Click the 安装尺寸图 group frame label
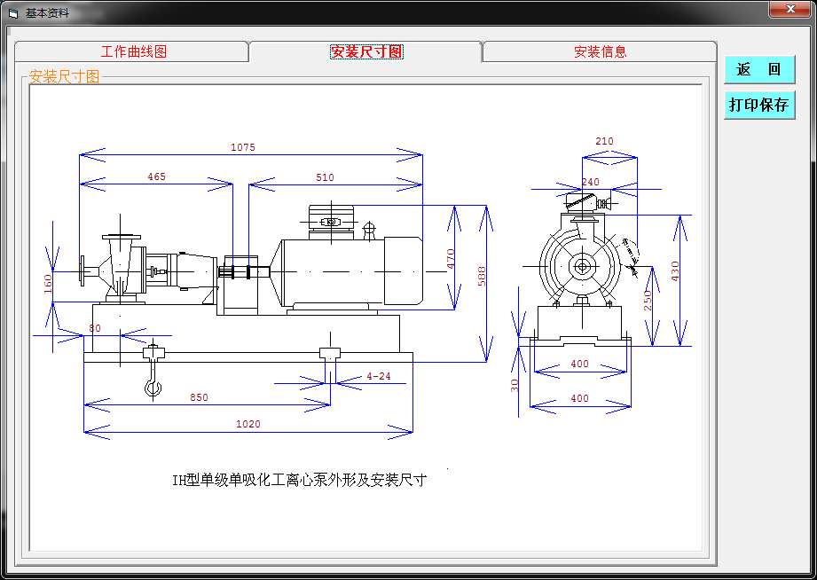This screenshot has width=817, height=580. pyautogui.click(x=64, y=76)
